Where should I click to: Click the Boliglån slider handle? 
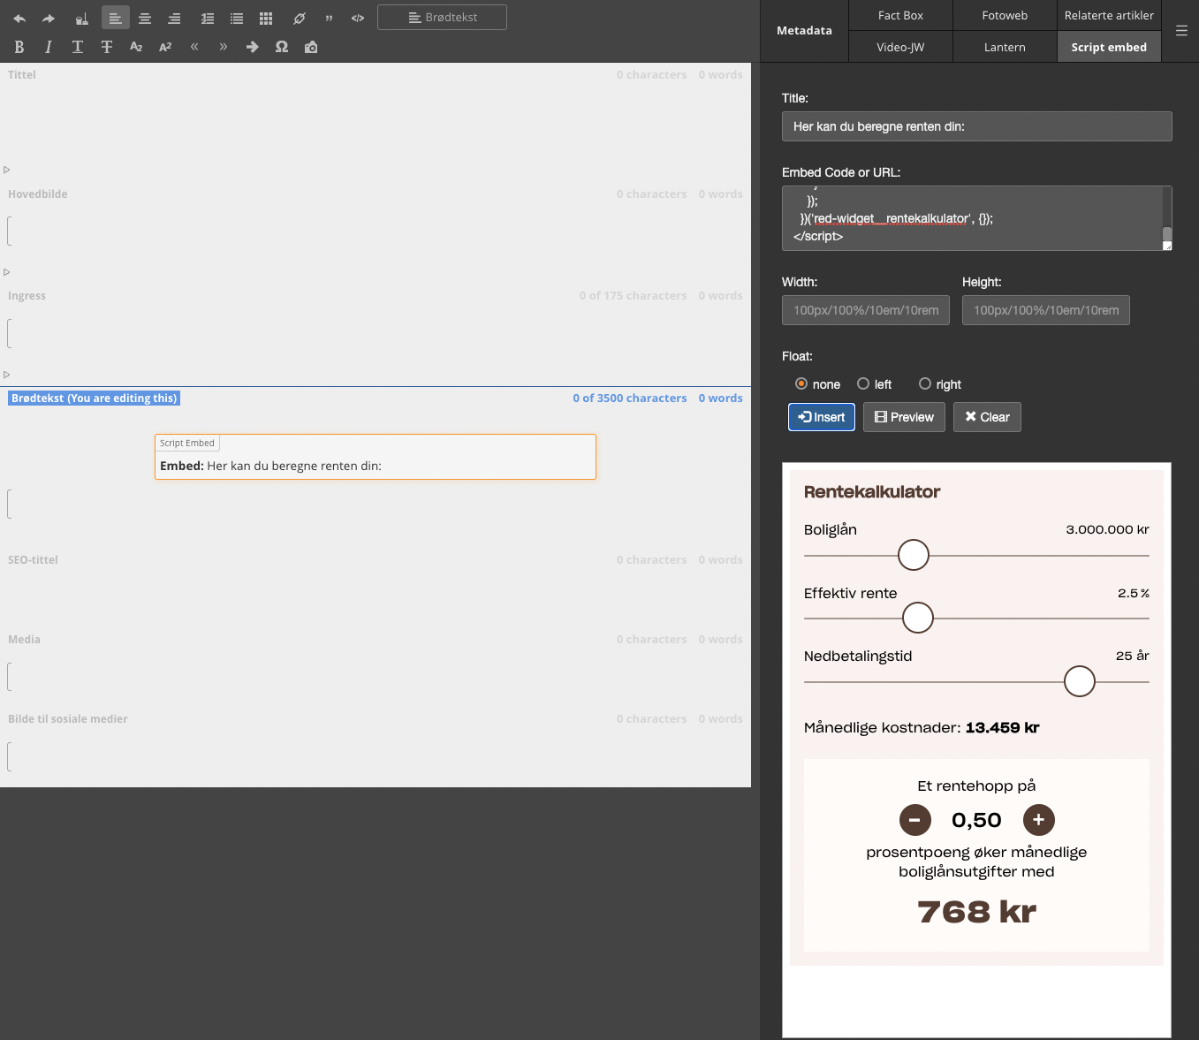click(x=914, y=555)
